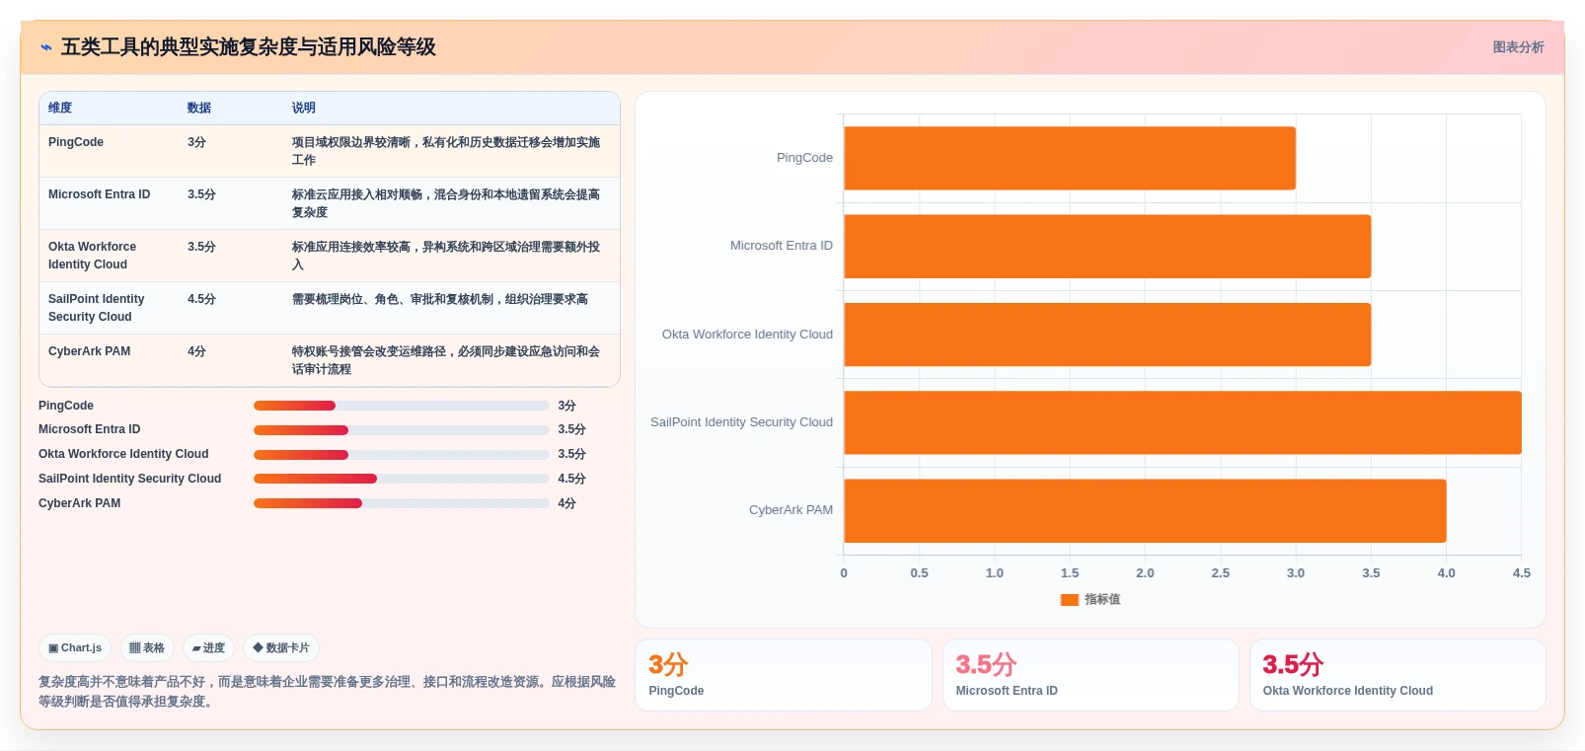The width and height of the screenshot is (1585, 751).
Task: Click the PingCode description about 私有化
Action: pyautogui.click(x=446, y=151)
